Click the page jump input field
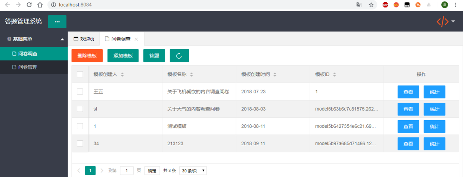Image resolution: width=463 pixels, height=177 pixels. tap(127, 171)
